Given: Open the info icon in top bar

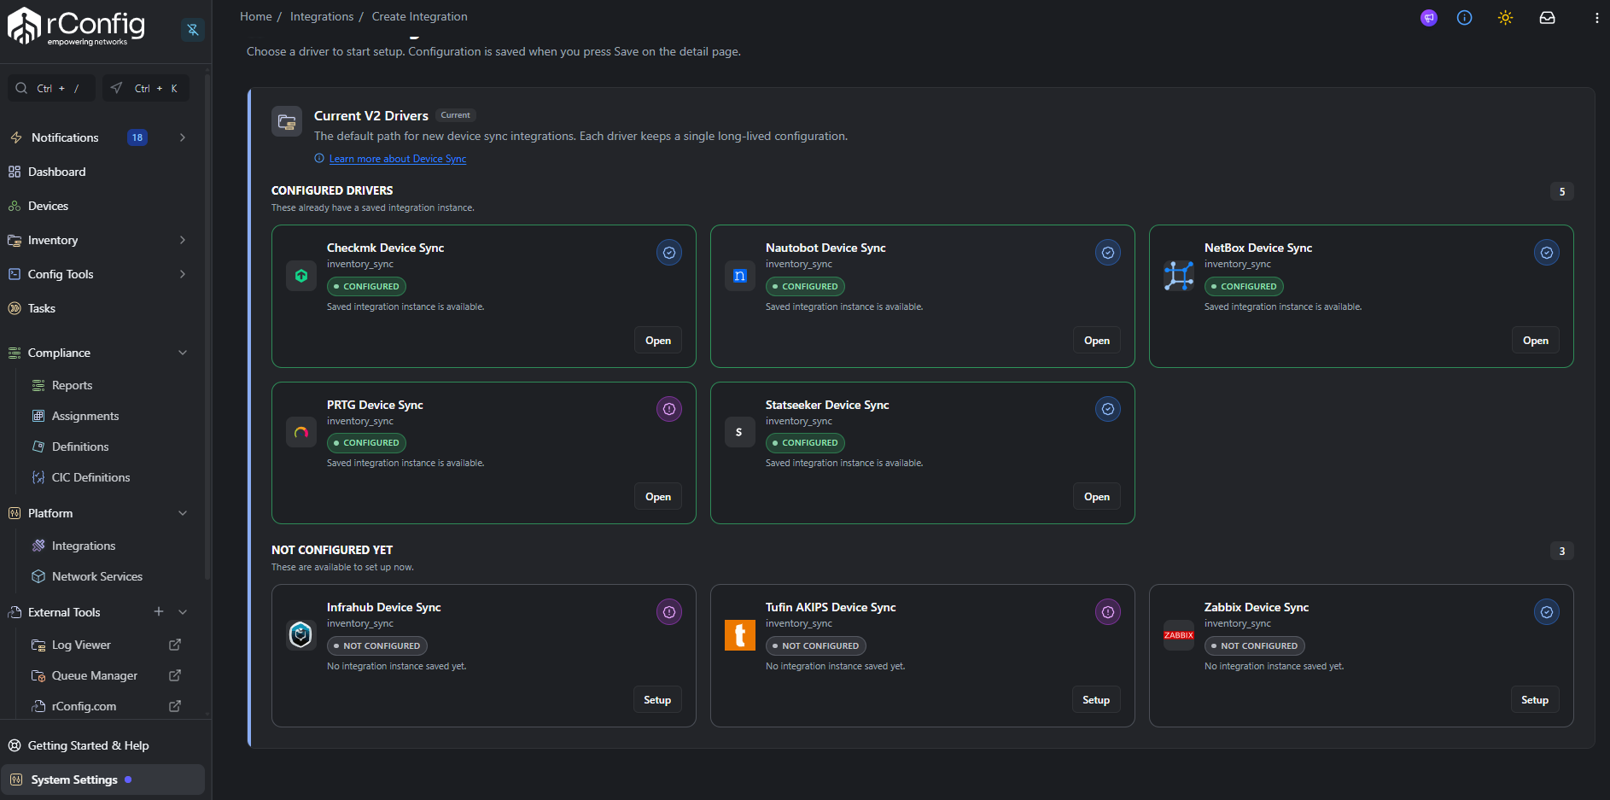Looking at the screenshot, I should point(1465,18).
